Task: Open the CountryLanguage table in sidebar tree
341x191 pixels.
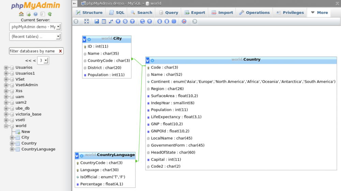Action: (x=38, y=149)
